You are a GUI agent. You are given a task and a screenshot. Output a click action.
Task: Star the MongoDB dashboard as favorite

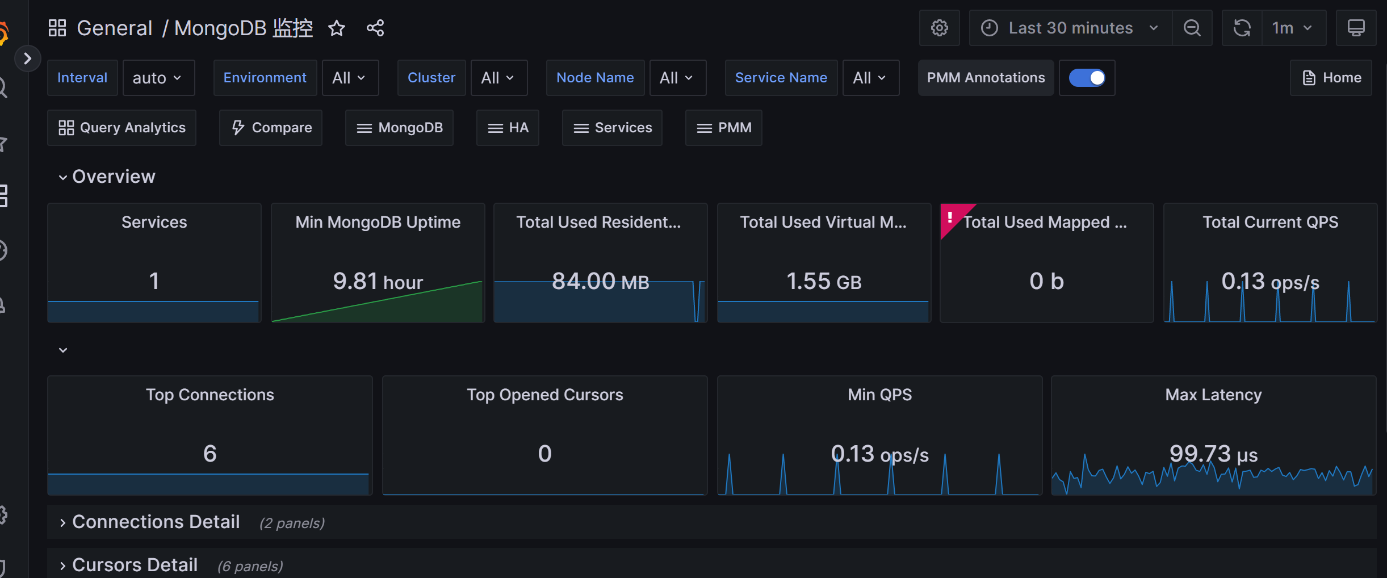coord(337,28)
